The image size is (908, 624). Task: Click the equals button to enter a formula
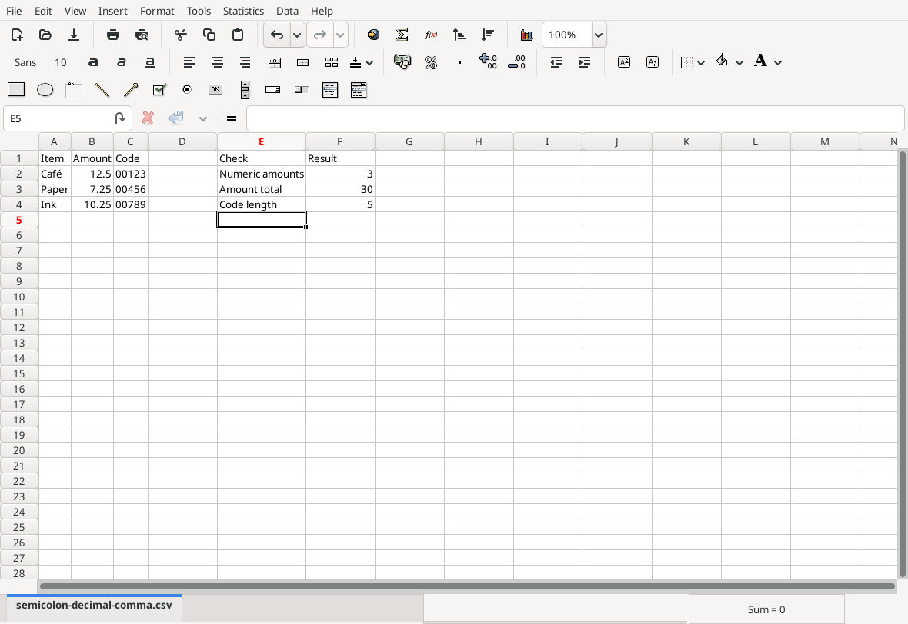point(232,118)
